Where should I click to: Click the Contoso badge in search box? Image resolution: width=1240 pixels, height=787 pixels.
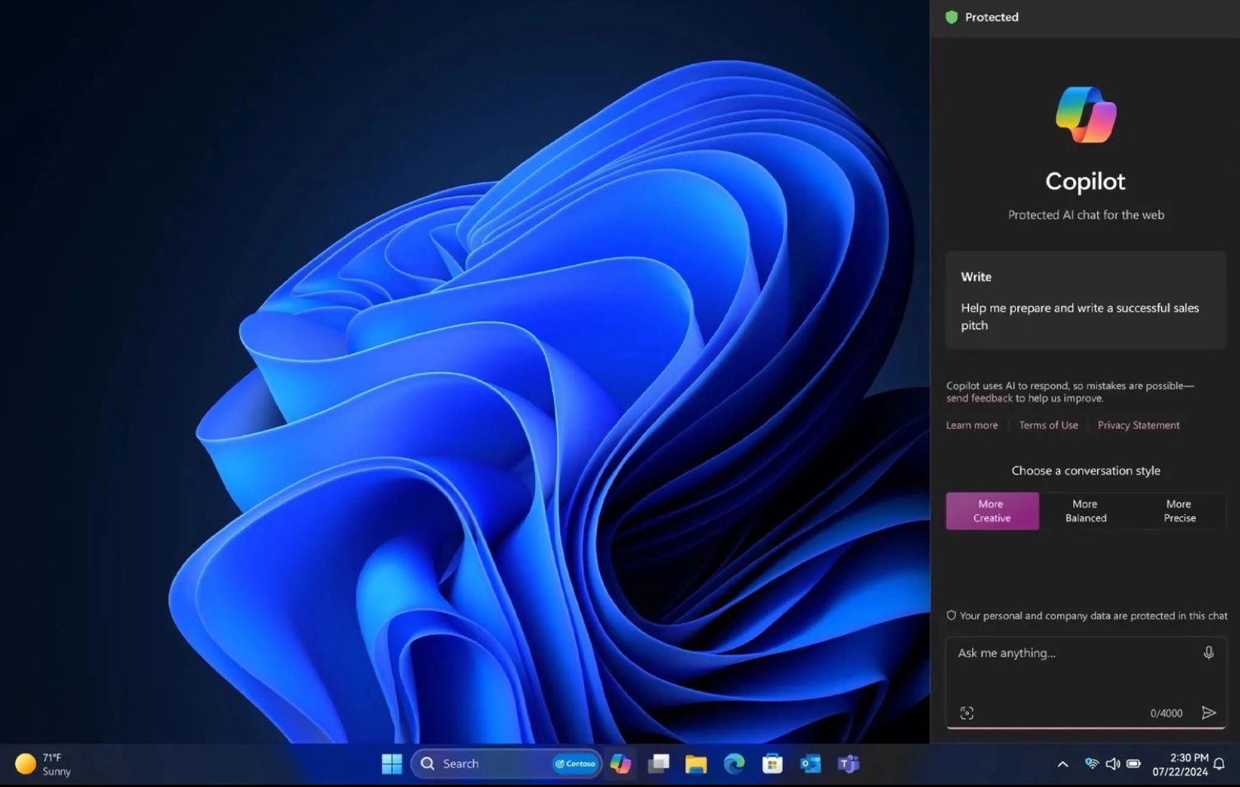575,764
